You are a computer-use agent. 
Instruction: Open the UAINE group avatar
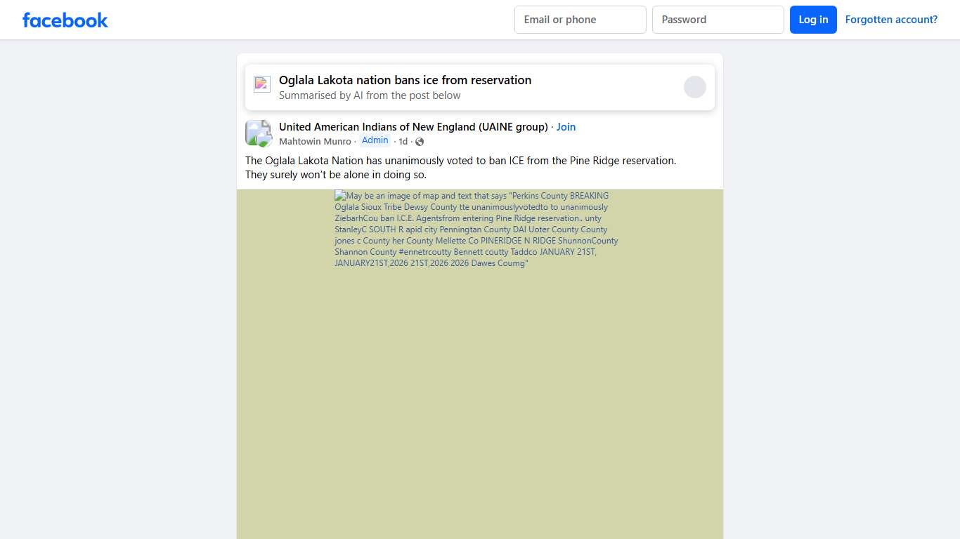pos(258,133)
